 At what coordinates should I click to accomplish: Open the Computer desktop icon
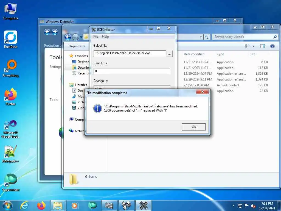(11, 12)
